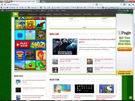Click the Transfer Easily ad banner
The height and width of the screenshot is (101, 135).
[124, 73]
